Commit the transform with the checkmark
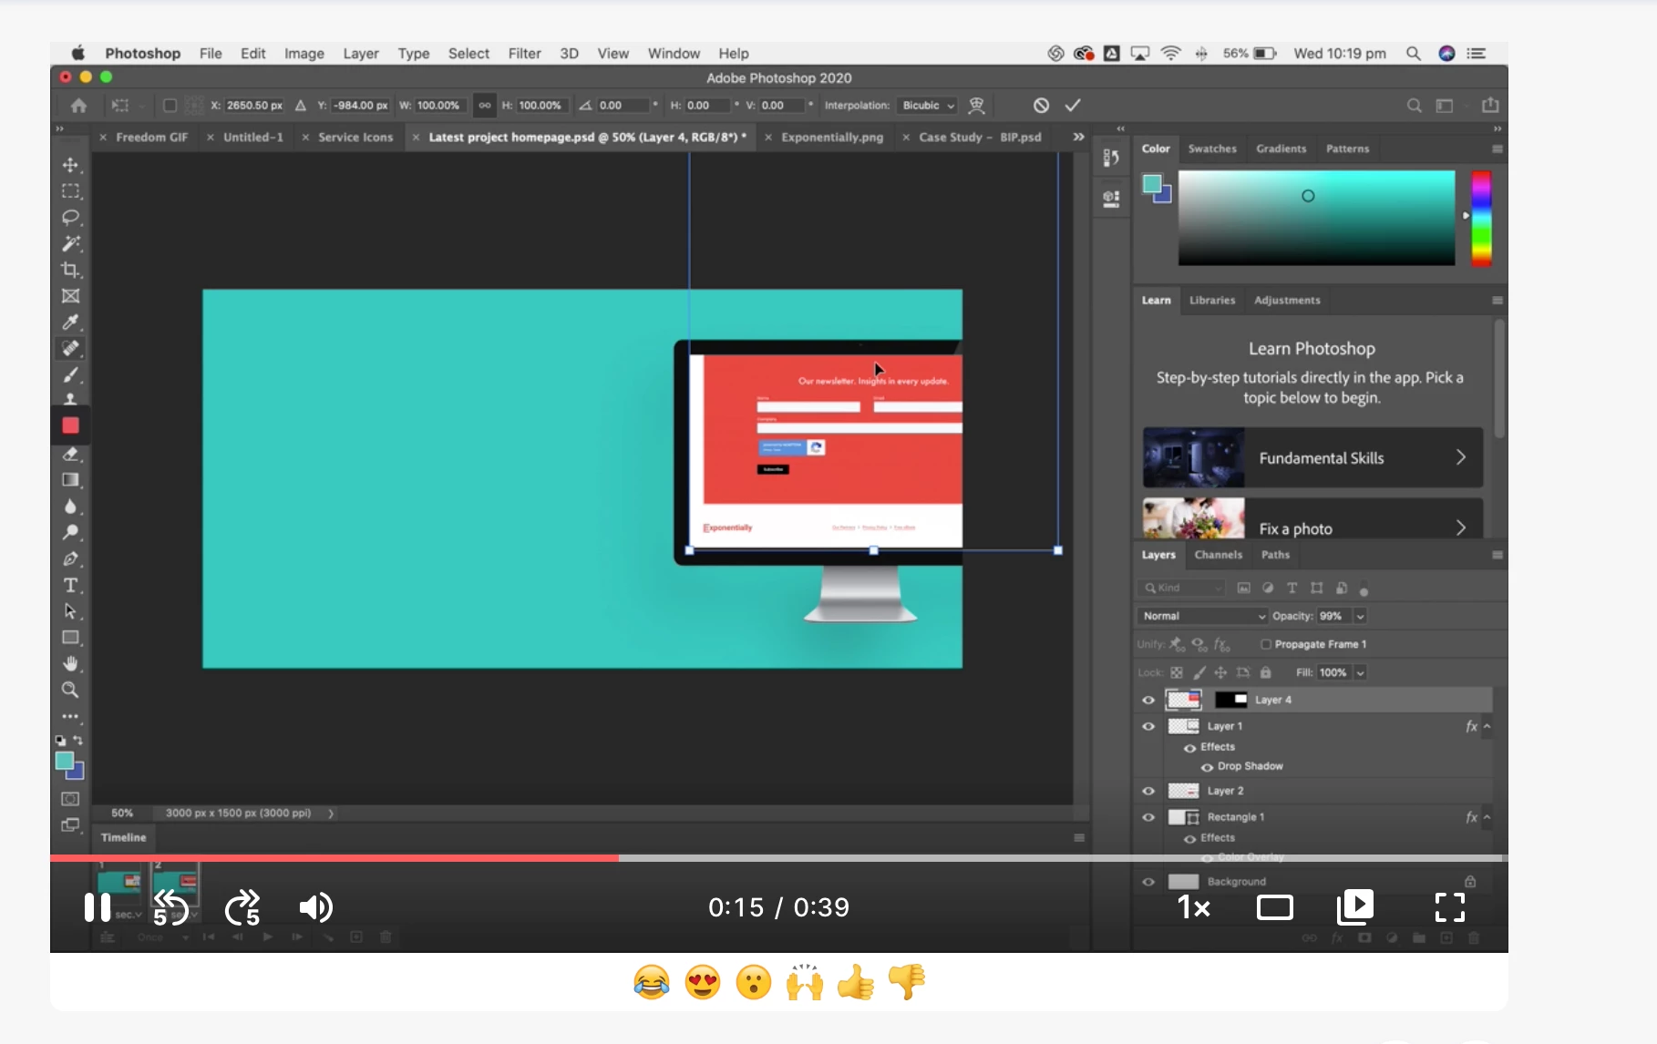The image size is (1657, 1044). tap(1073, 106)
